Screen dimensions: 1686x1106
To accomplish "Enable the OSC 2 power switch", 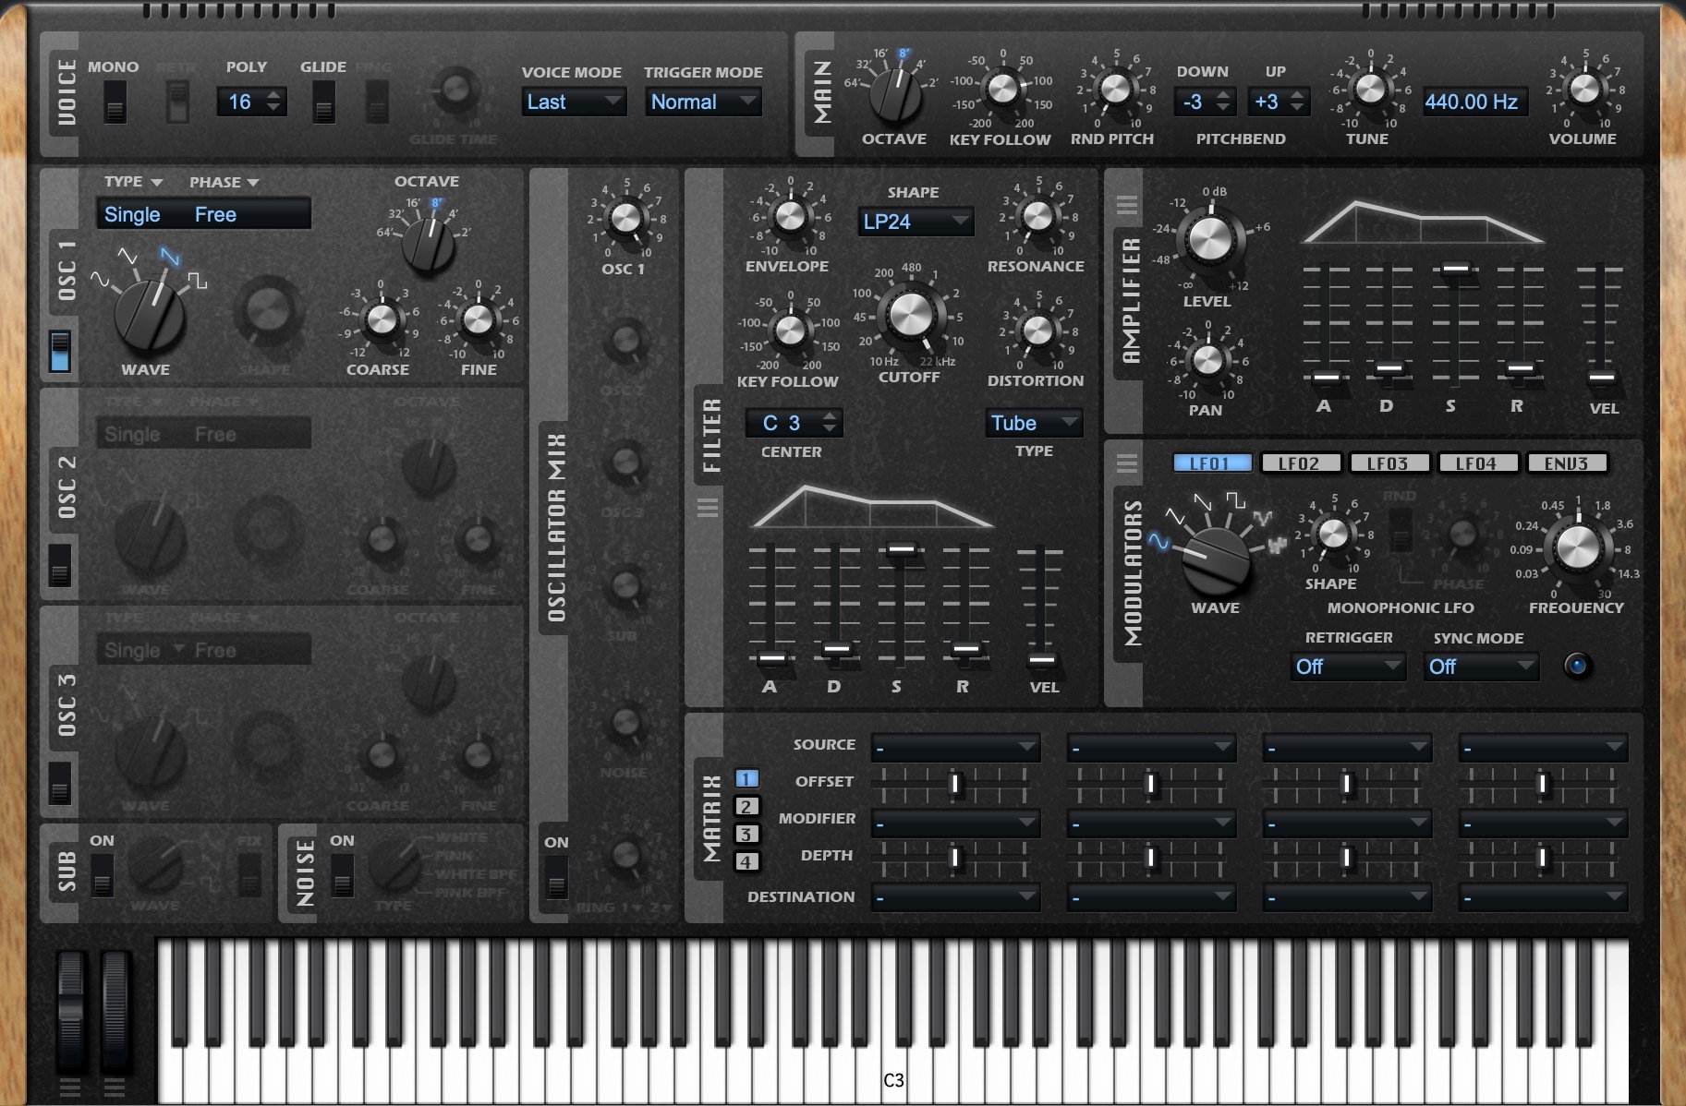I will pyautogui.click(x=60, y=564).
